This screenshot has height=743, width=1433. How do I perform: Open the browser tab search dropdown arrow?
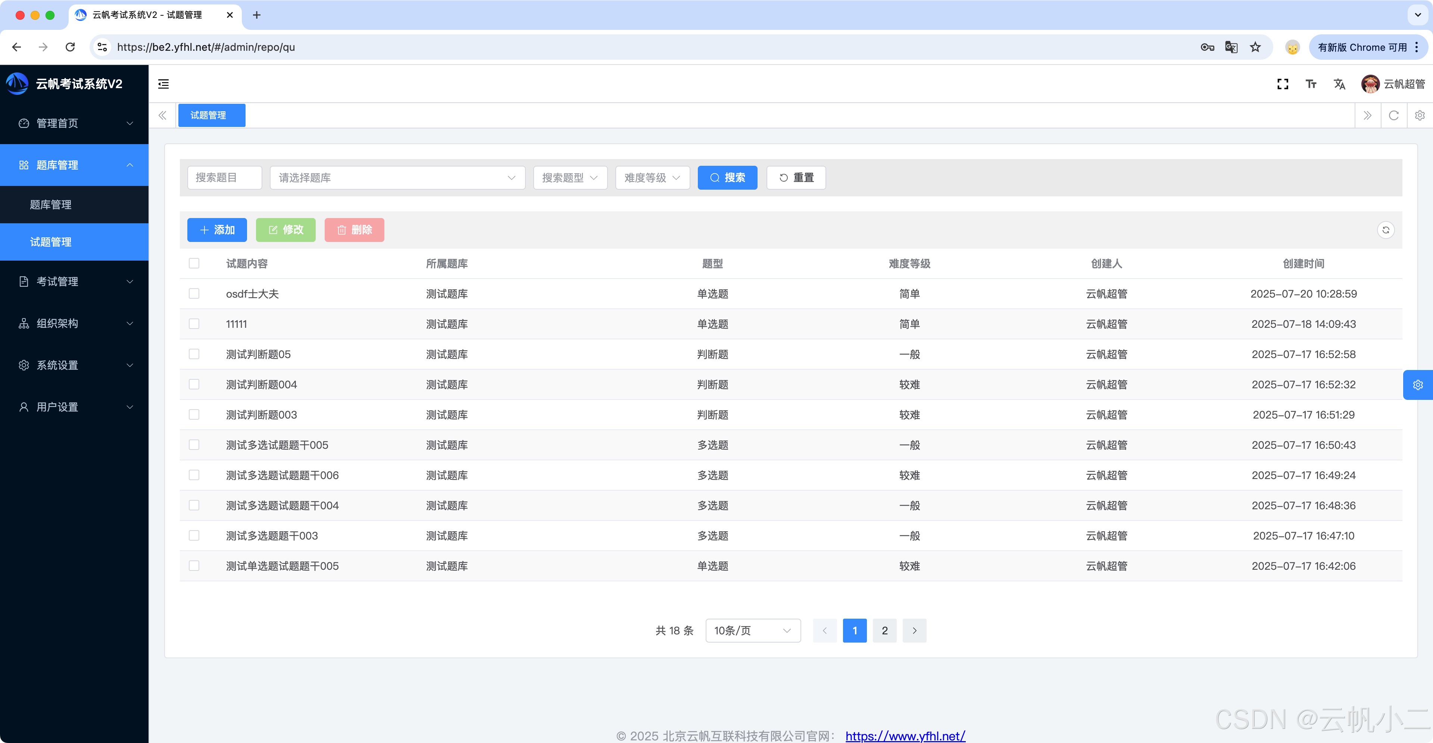[x=1417, y=15]
